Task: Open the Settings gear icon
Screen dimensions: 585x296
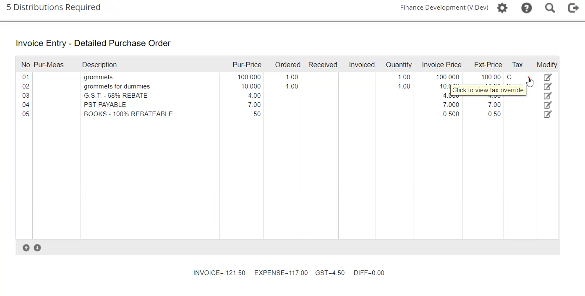Action: [502, 8]
